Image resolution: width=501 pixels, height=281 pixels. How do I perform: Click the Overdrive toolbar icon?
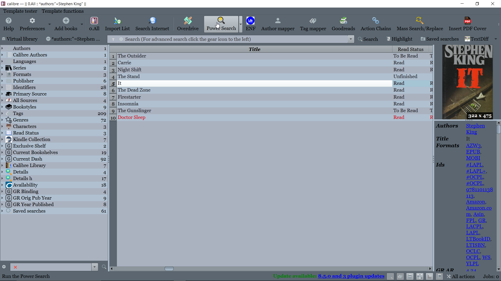tap(188, 24)
